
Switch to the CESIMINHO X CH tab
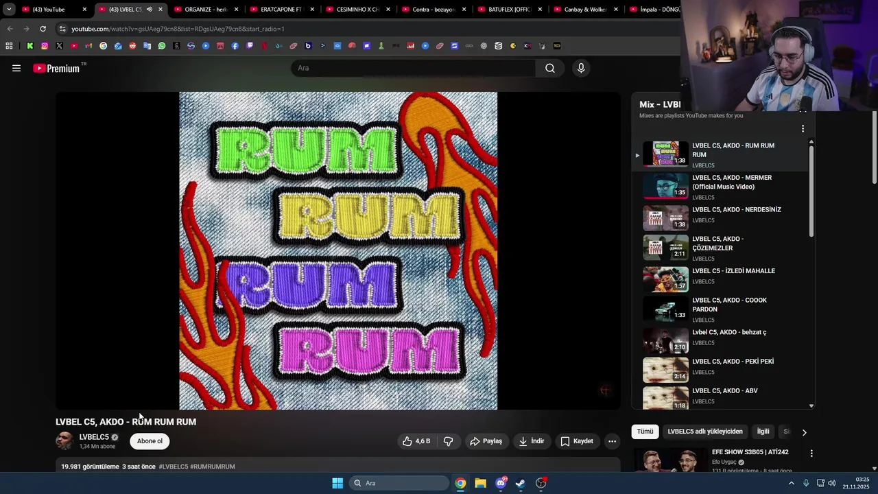[357, 10]
